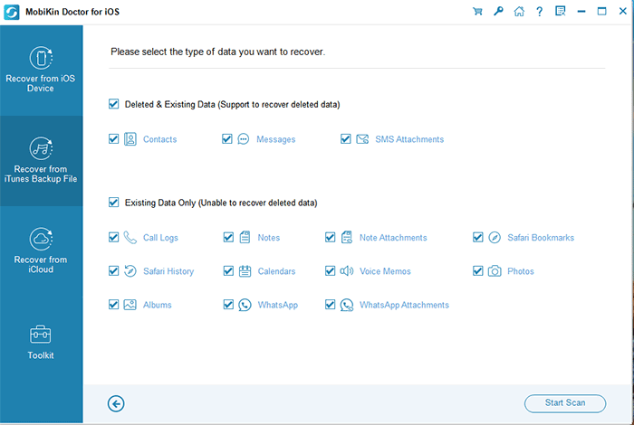The height and width of the screenshot is (425, 634).
Task: Toggle the Messages checkbox
Action: 227,139
